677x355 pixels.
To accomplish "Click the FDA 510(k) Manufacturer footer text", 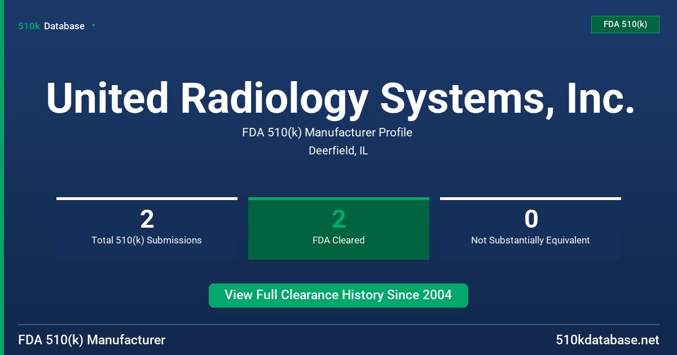I will pyautogui.click(x=92, y=340).
